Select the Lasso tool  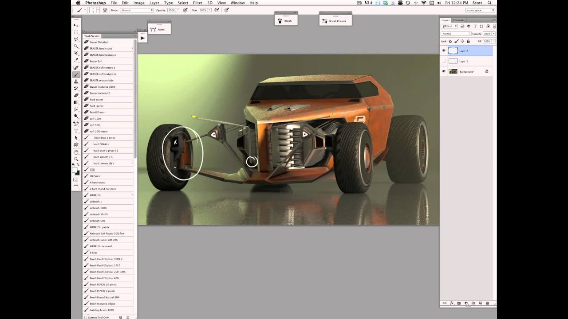(76, 39)
